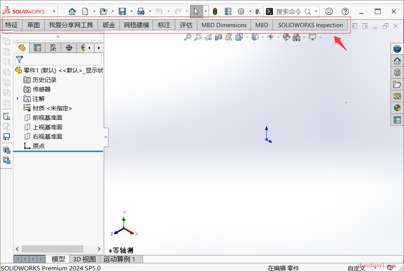Open the FeatureManager design tree tab
Screen dimensions: 404x272
point(22,48)
